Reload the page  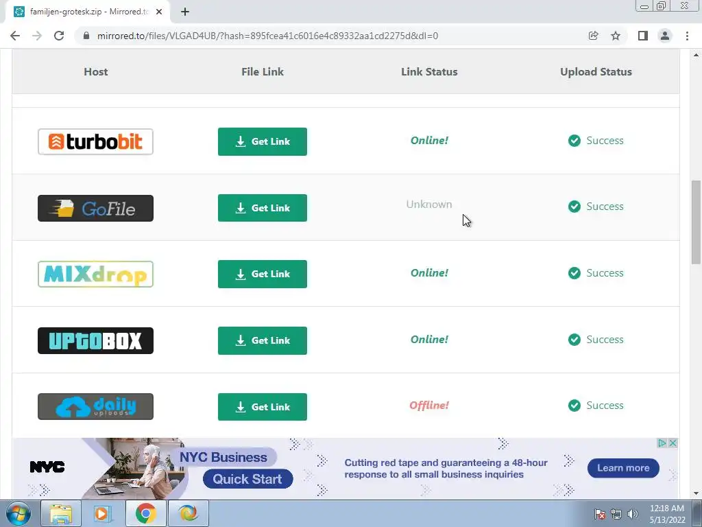click(59, 36)
